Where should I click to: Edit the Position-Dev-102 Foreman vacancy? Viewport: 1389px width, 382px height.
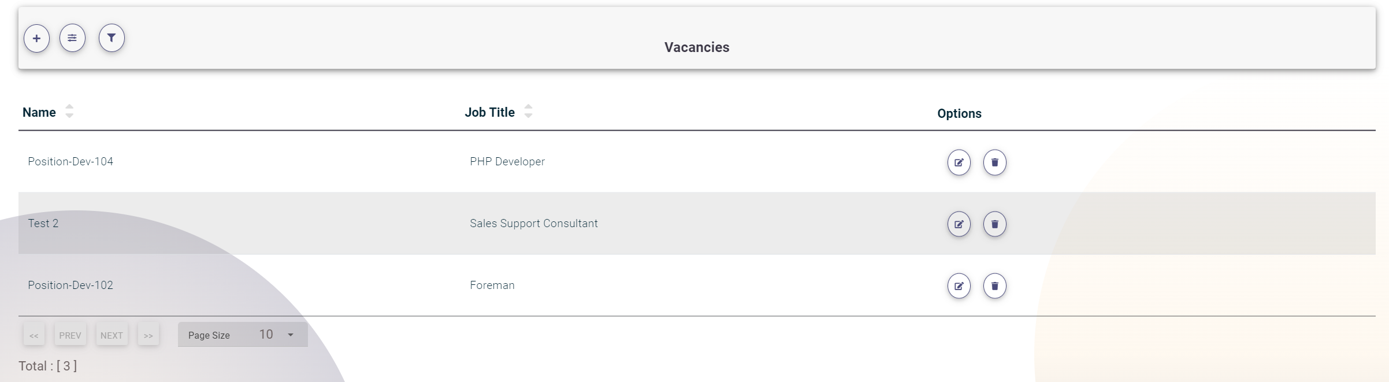959,285
